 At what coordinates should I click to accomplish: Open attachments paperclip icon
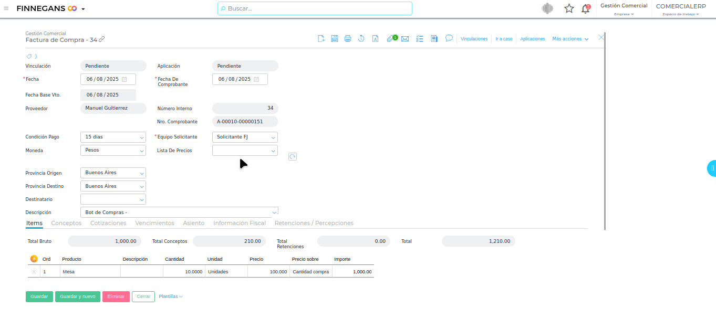[x=390, y=39]
